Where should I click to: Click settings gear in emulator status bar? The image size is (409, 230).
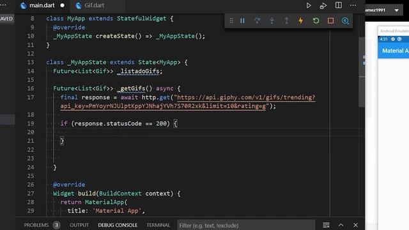393,39
